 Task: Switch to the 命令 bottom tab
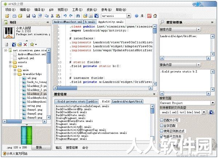85,148
